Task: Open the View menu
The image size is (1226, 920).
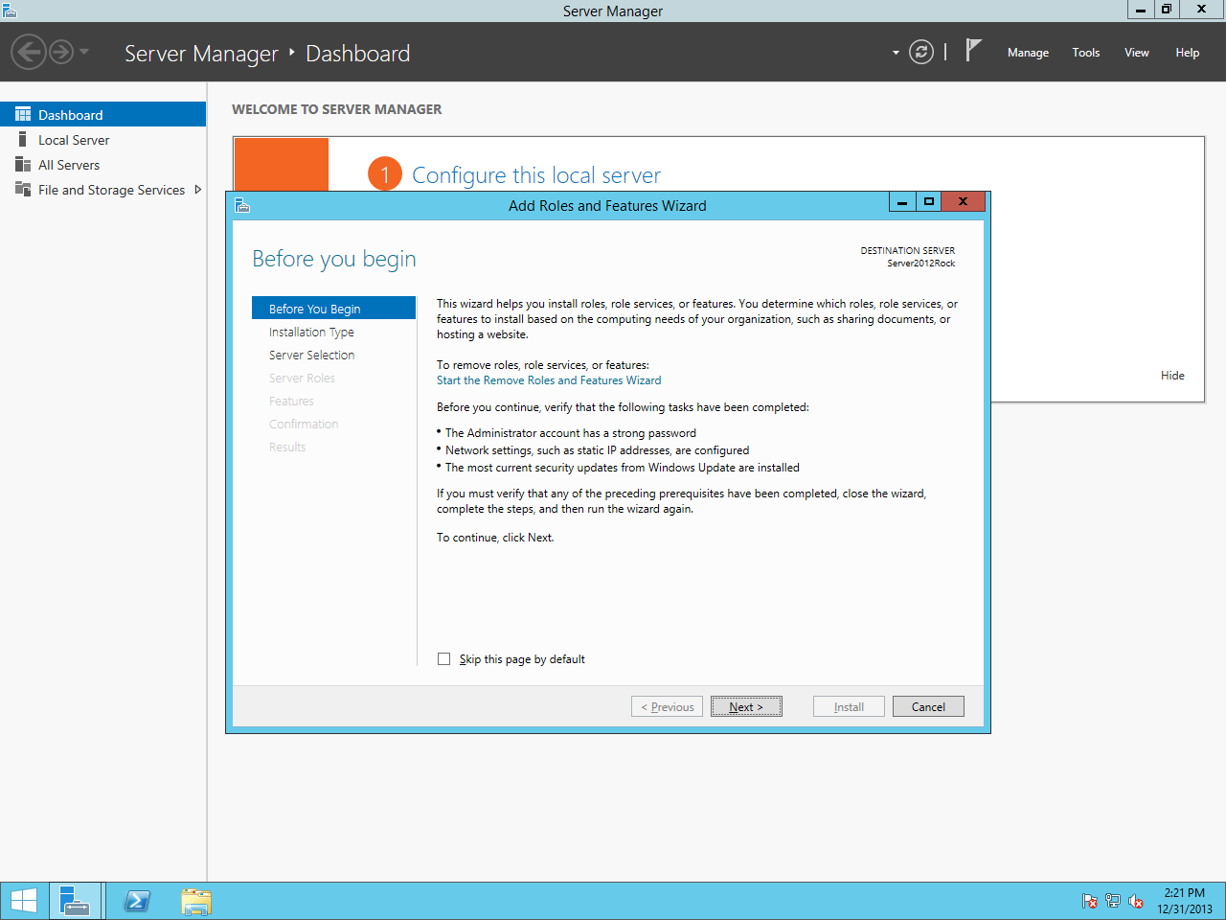Action: [1137, 53]
